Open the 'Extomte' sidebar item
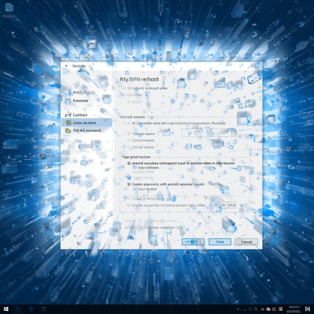Screen dimensions: 314x314 81,101
